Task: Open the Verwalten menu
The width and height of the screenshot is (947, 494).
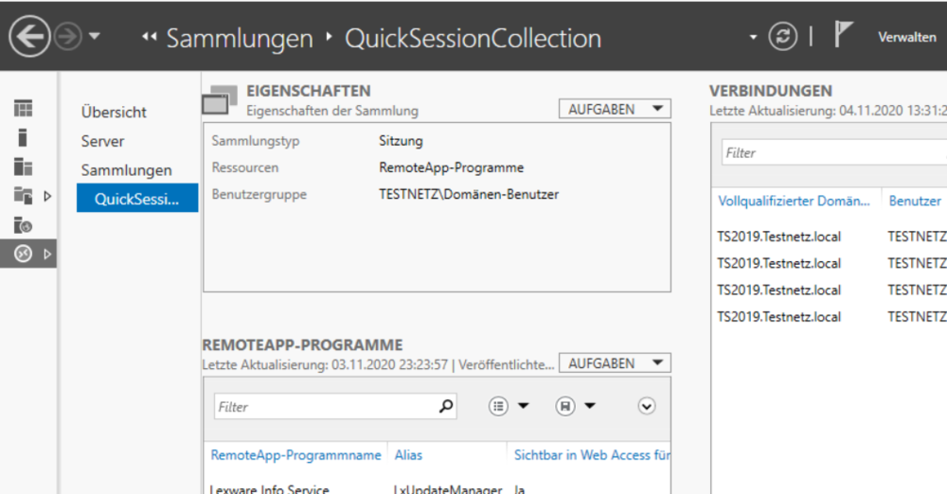Action: (x=906, y=38)
